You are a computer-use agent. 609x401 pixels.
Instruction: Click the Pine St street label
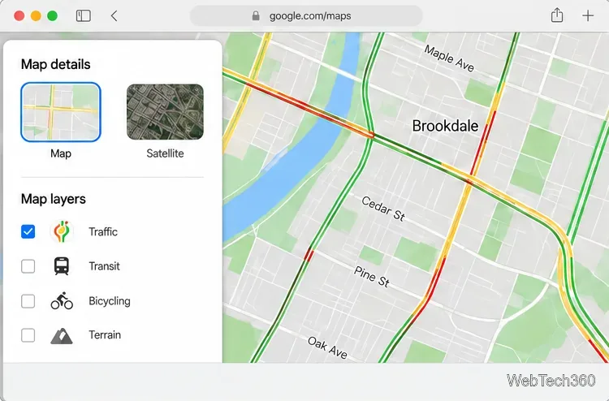click(x=372, y=276)
